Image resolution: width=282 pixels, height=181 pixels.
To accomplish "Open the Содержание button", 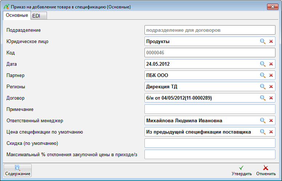I will [x=17, y=171].
